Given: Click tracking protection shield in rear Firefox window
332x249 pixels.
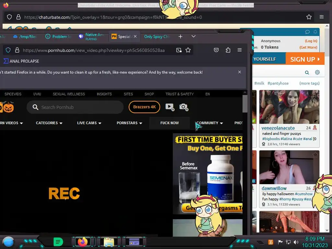Looking at the screenshot, I should pos(9,17).
